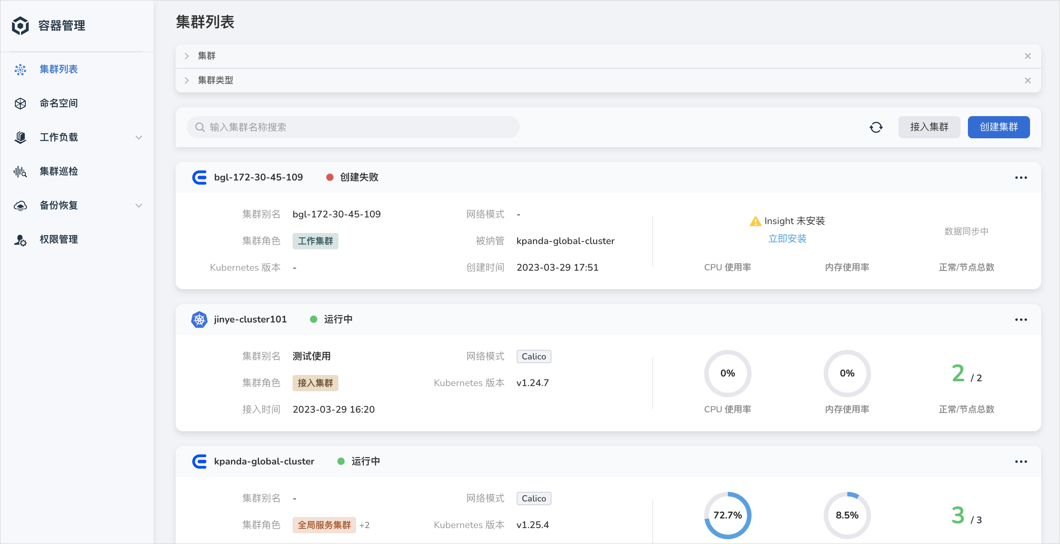Click version value v1.25.4
The image size is (1060, 544).
tap(533, 525)
